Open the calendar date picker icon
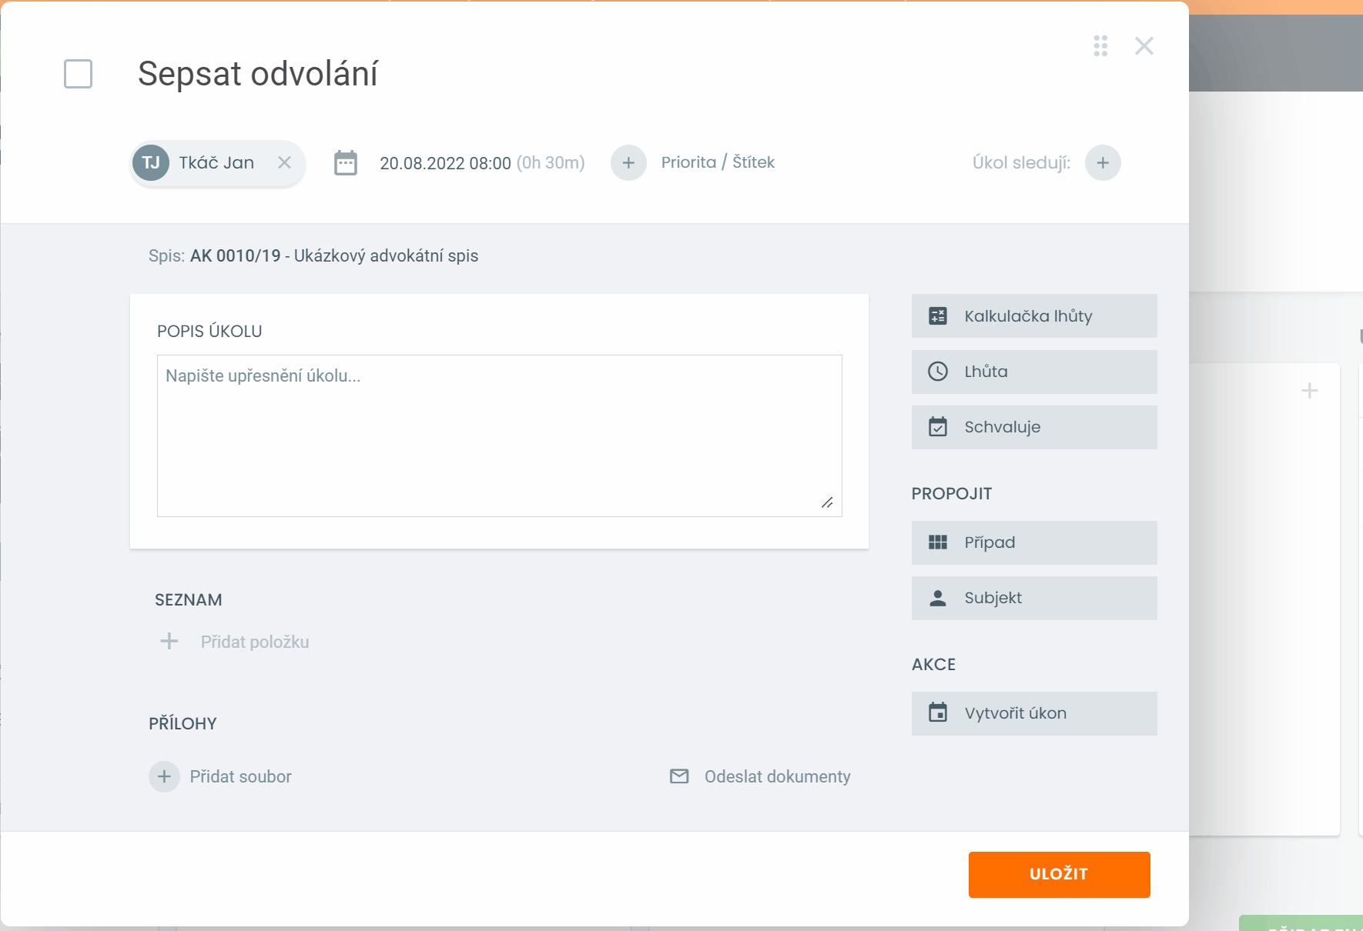 pyautogui.click(x=346, y=163)
